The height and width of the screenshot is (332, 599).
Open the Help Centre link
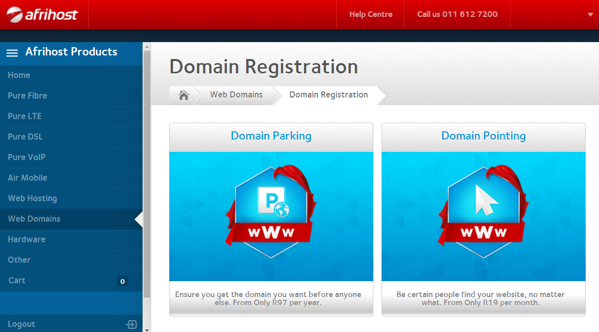[370, 14]
